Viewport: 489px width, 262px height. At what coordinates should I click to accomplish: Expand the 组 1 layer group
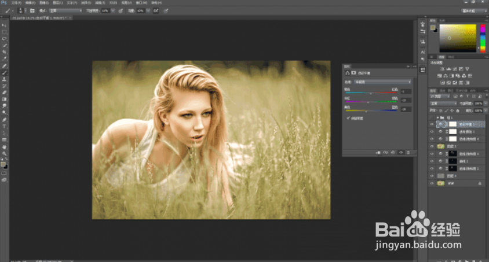point(438,117)
